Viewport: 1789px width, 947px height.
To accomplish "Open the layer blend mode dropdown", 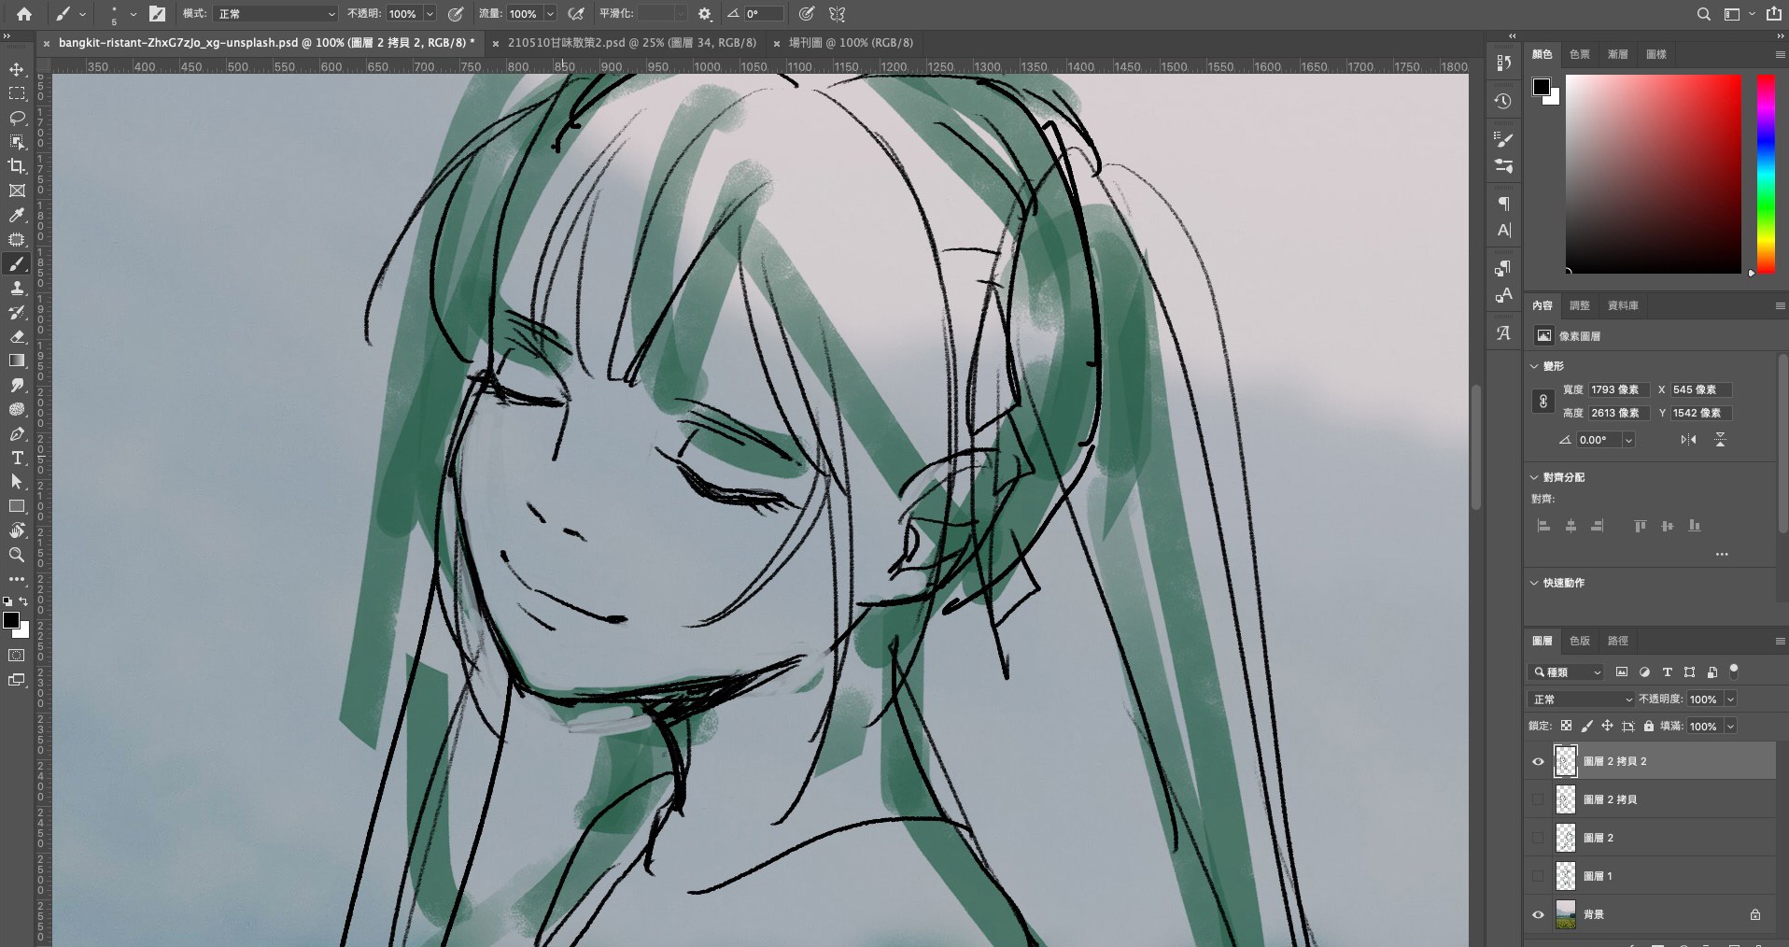I will [1582, 699].
